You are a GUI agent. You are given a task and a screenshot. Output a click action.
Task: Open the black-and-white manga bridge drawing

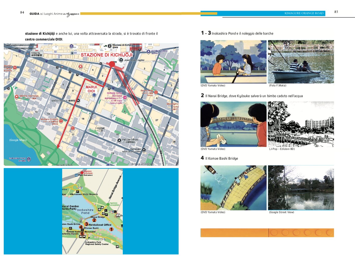301,124
